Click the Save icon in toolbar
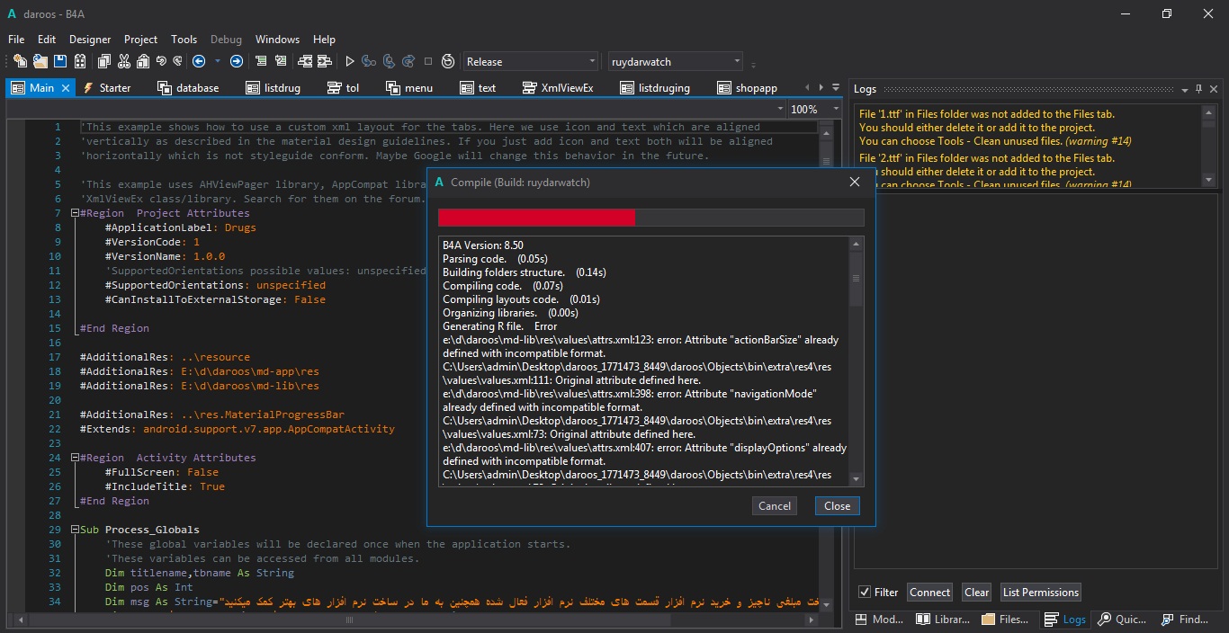This screenshot has height=633, width=1229. click(60, 61)
